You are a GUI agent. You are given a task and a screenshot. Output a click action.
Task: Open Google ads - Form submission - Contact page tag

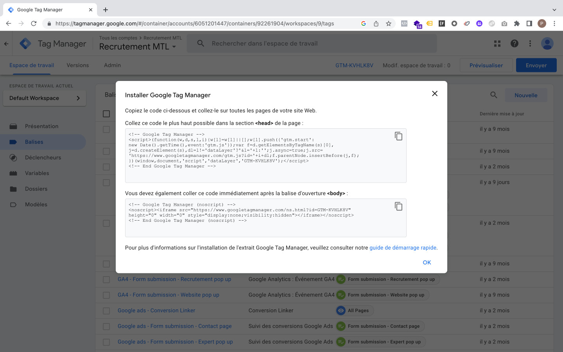175,326
